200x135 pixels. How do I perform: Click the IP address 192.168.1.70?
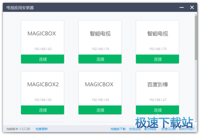(158, 49)
